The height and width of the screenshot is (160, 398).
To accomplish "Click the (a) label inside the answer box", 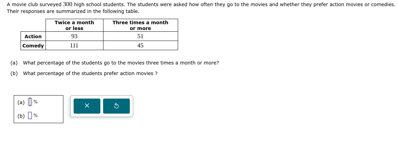I will [x=21, y=102].
